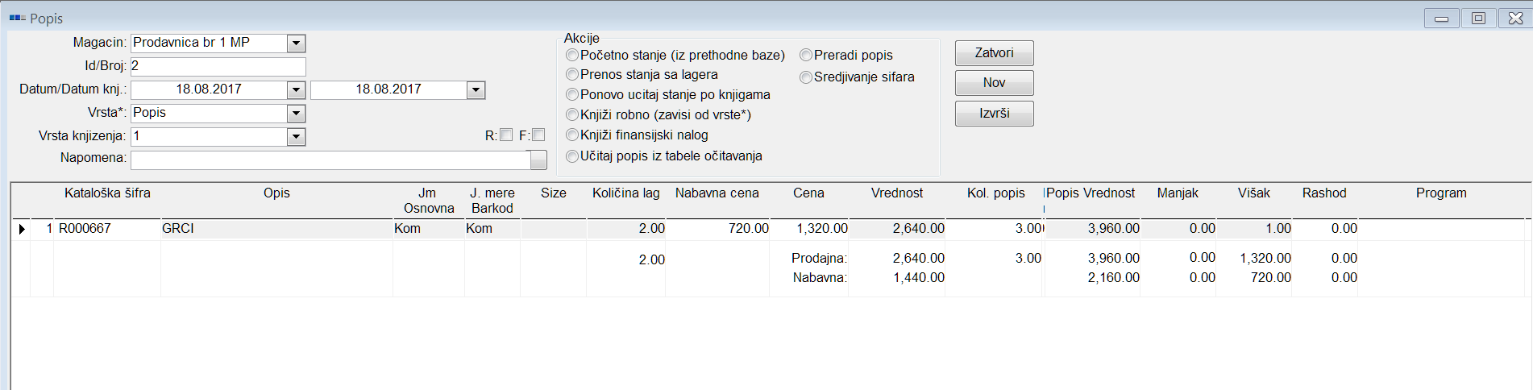Open the Vrsta knjizenja dropdown
The width and height of the screenshot is (1533, 390).
coord(296,137)
